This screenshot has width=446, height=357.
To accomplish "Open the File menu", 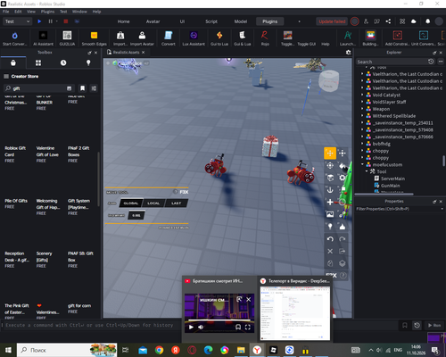I will coord(6,12).
